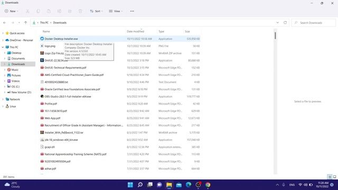Screen dimensions: 338x190
Task: Click the volume speaker tray icon
Action: pyautogui.click(x=305, y=185)
